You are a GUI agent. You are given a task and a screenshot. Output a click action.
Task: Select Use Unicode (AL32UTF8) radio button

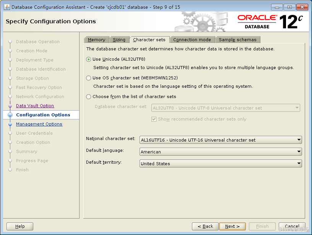(89, 60)
